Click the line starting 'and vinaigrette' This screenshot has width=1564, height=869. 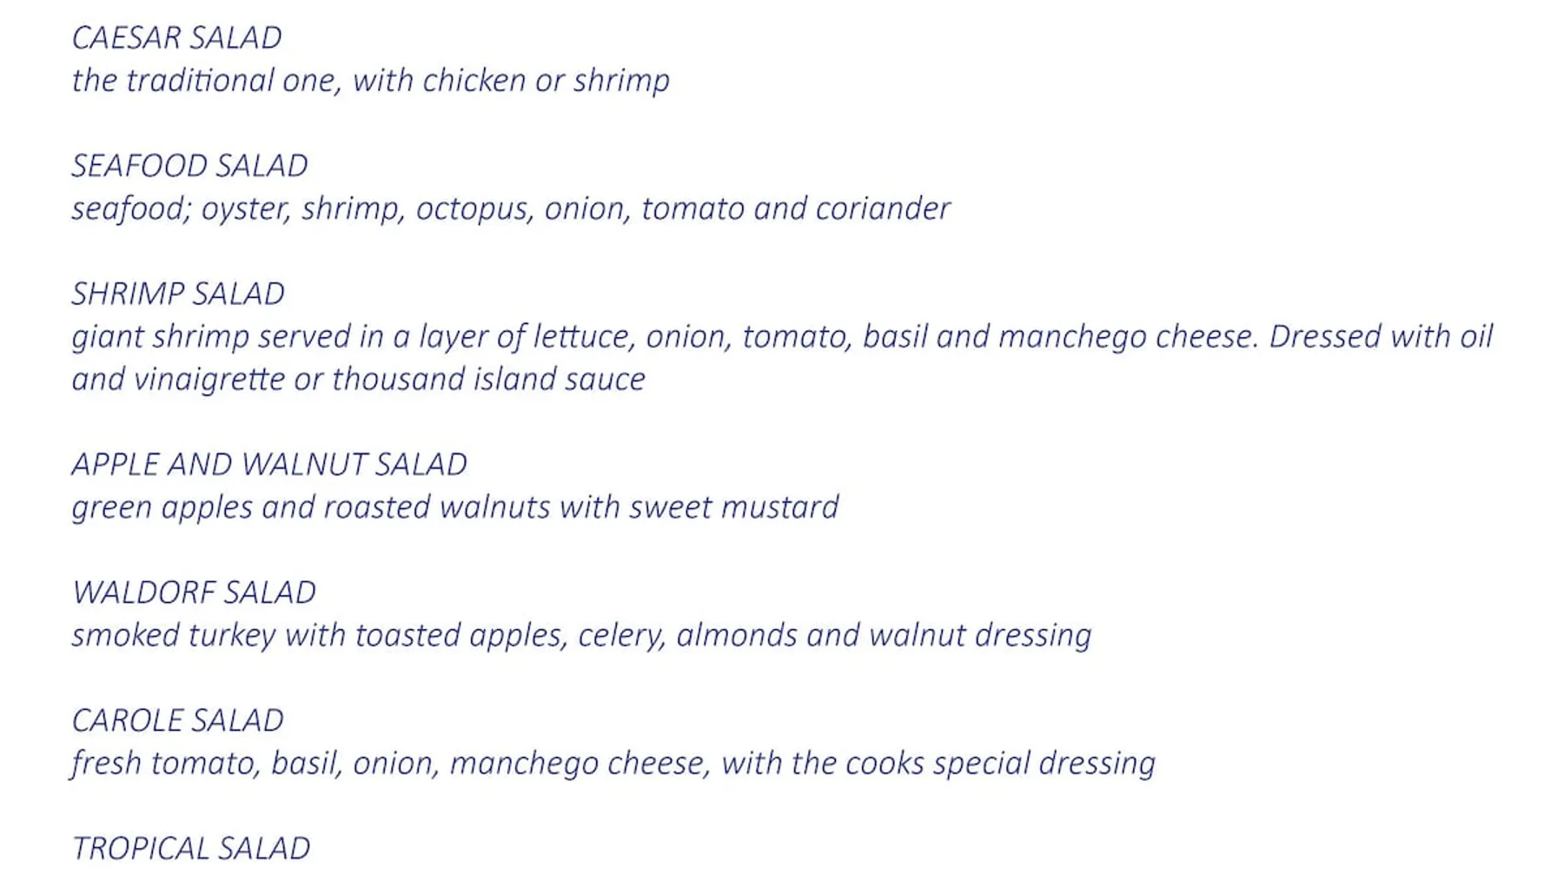[x=358, y=379]
